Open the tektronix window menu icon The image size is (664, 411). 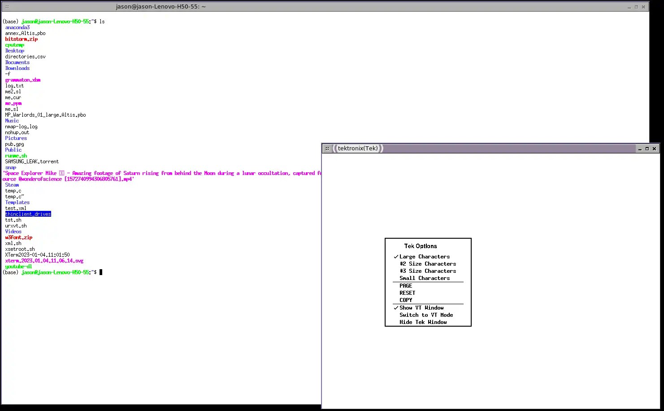328,148
